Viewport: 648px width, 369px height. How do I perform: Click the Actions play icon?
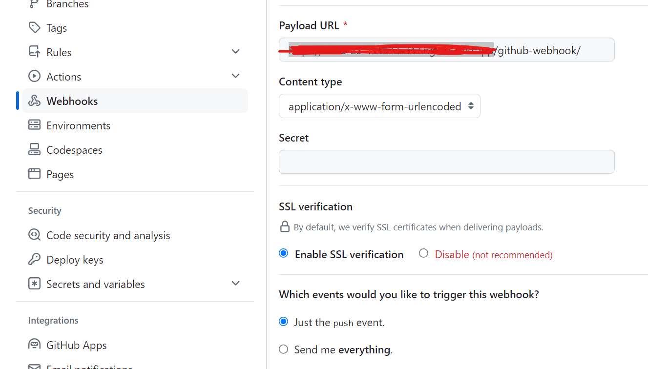pyautogui.click(x=34, y=76)
